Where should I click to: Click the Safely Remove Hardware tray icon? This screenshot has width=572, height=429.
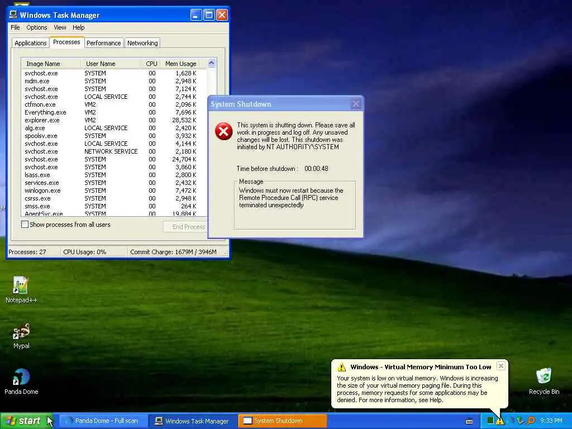tap(520, 421)
